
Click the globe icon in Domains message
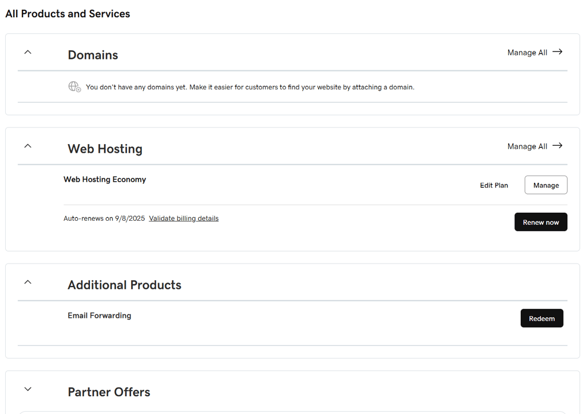point(74,86)
